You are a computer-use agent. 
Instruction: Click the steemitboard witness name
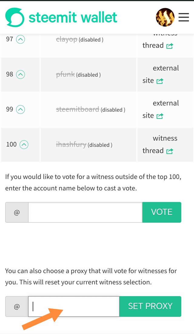coord(78,109)
